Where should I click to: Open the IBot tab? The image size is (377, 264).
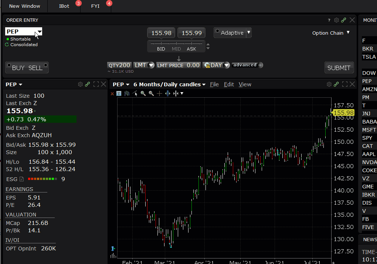pos(64,6)
